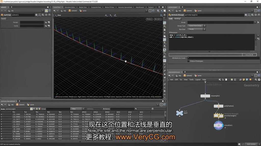Click subnet1 breadcrumb in scene view path
The height and width of the screenshot is (146, 261).
tap(73, 11)
